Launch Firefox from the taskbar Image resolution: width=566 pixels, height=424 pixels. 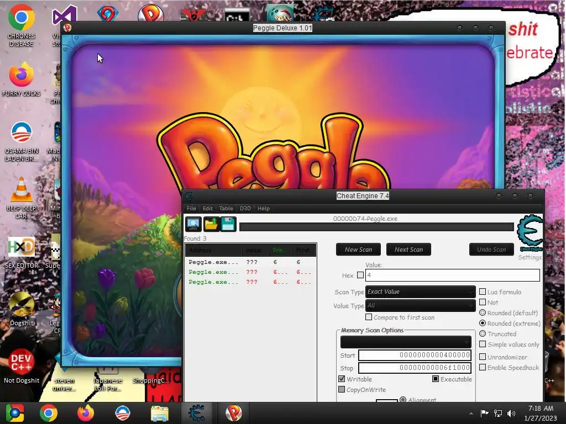(x=86, y=413)
